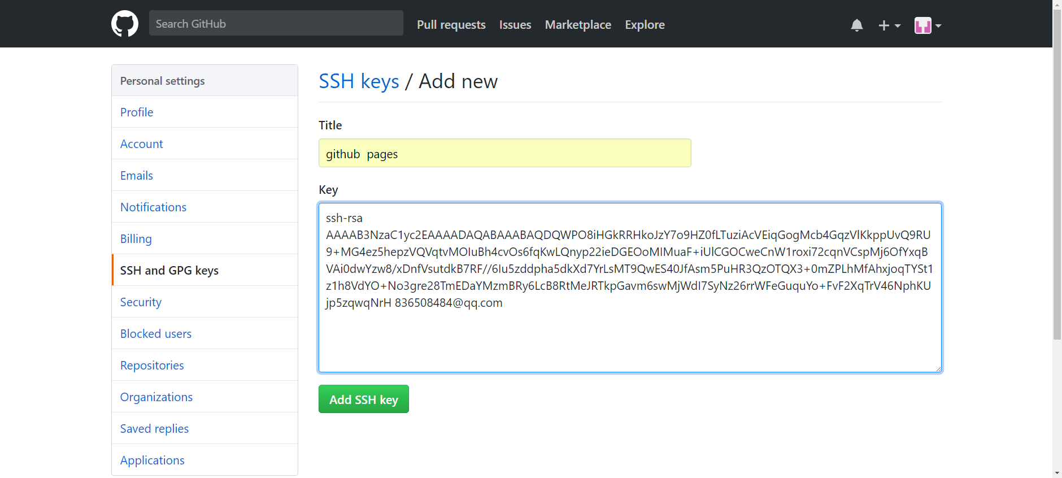Open the plus create-new dropdown
This screenshot has width=1062, height=478.
889,25
